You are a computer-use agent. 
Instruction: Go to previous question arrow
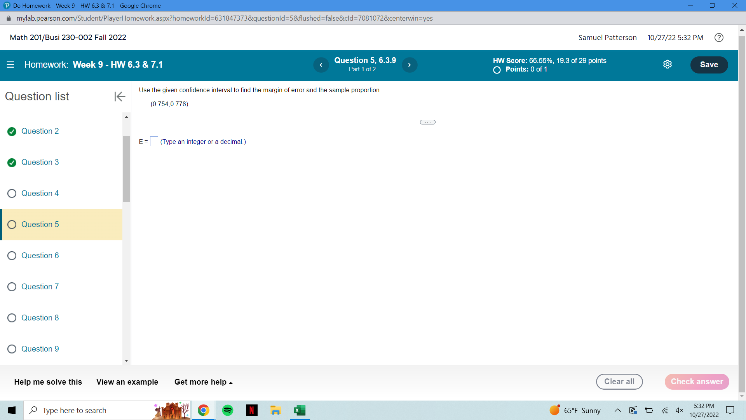[321, 65]
